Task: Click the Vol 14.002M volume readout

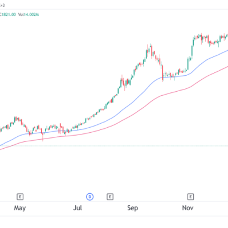Action: coord(28,15)
